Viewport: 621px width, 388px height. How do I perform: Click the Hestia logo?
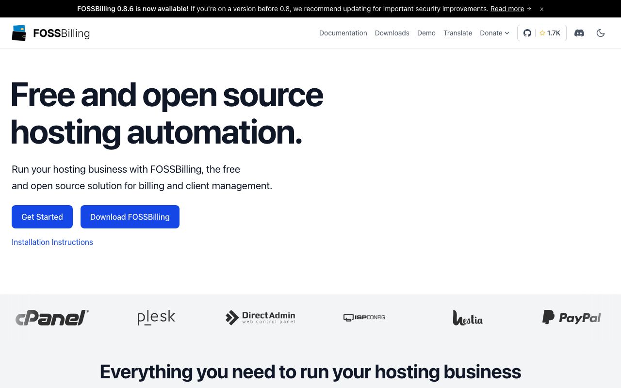click(468, 318)
